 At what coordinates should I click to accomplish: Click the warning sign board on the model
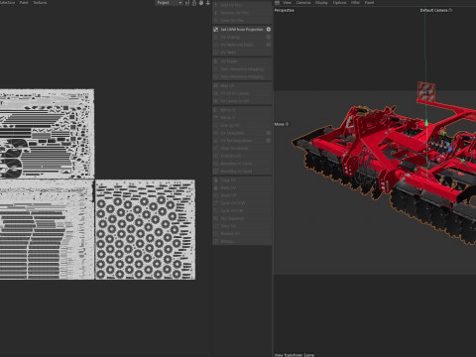click(x=426, y=92)
